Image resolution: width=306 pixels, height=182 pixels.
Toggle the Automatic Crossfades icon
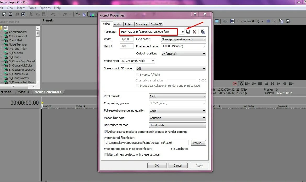[84, 14]
